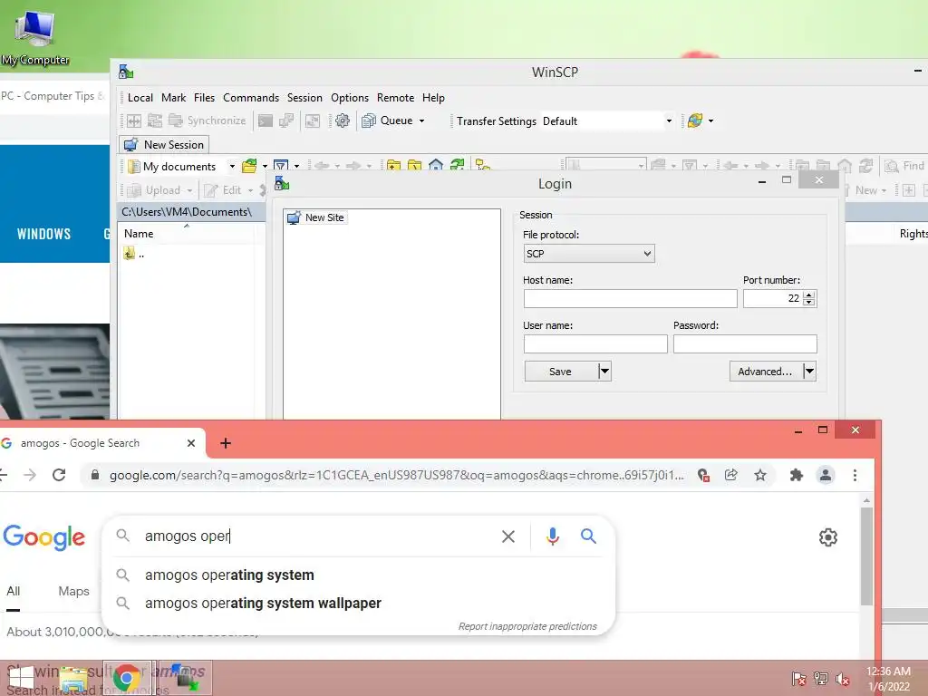Click the muted volume tray icon
Screen dimensions: 928x696
point(842,679)
